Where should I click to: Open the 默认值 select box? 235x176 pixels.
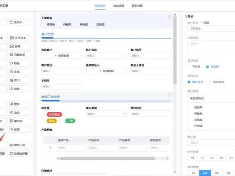(211, 143)
